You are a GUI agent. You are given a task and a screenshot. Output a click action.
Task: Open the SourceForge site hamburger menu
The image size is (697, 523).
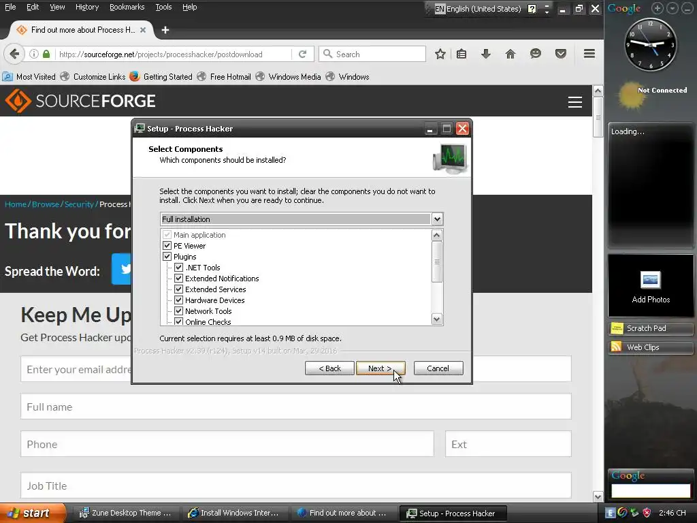pos(574,102)
